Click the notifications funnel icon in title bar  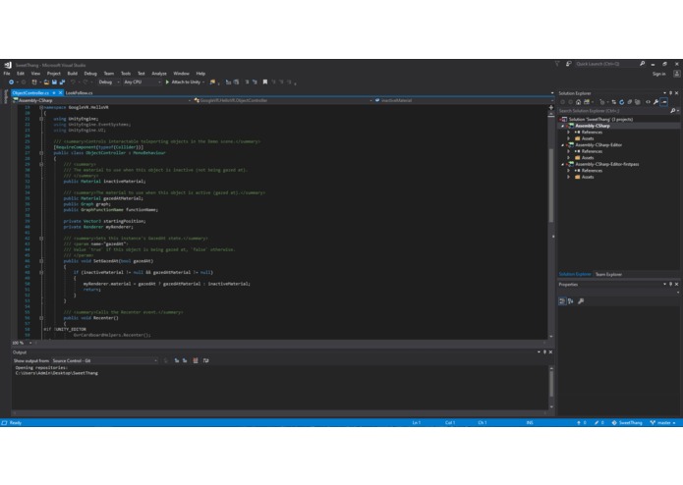click(556, 64)
